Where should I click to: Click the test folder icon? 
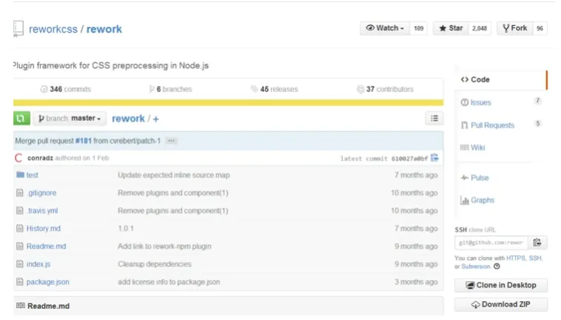[x=20, y=174]
